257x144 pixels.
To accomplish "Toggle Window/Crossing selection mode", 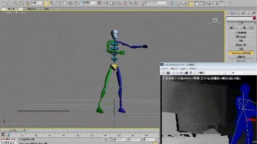I will click(64, 3).
